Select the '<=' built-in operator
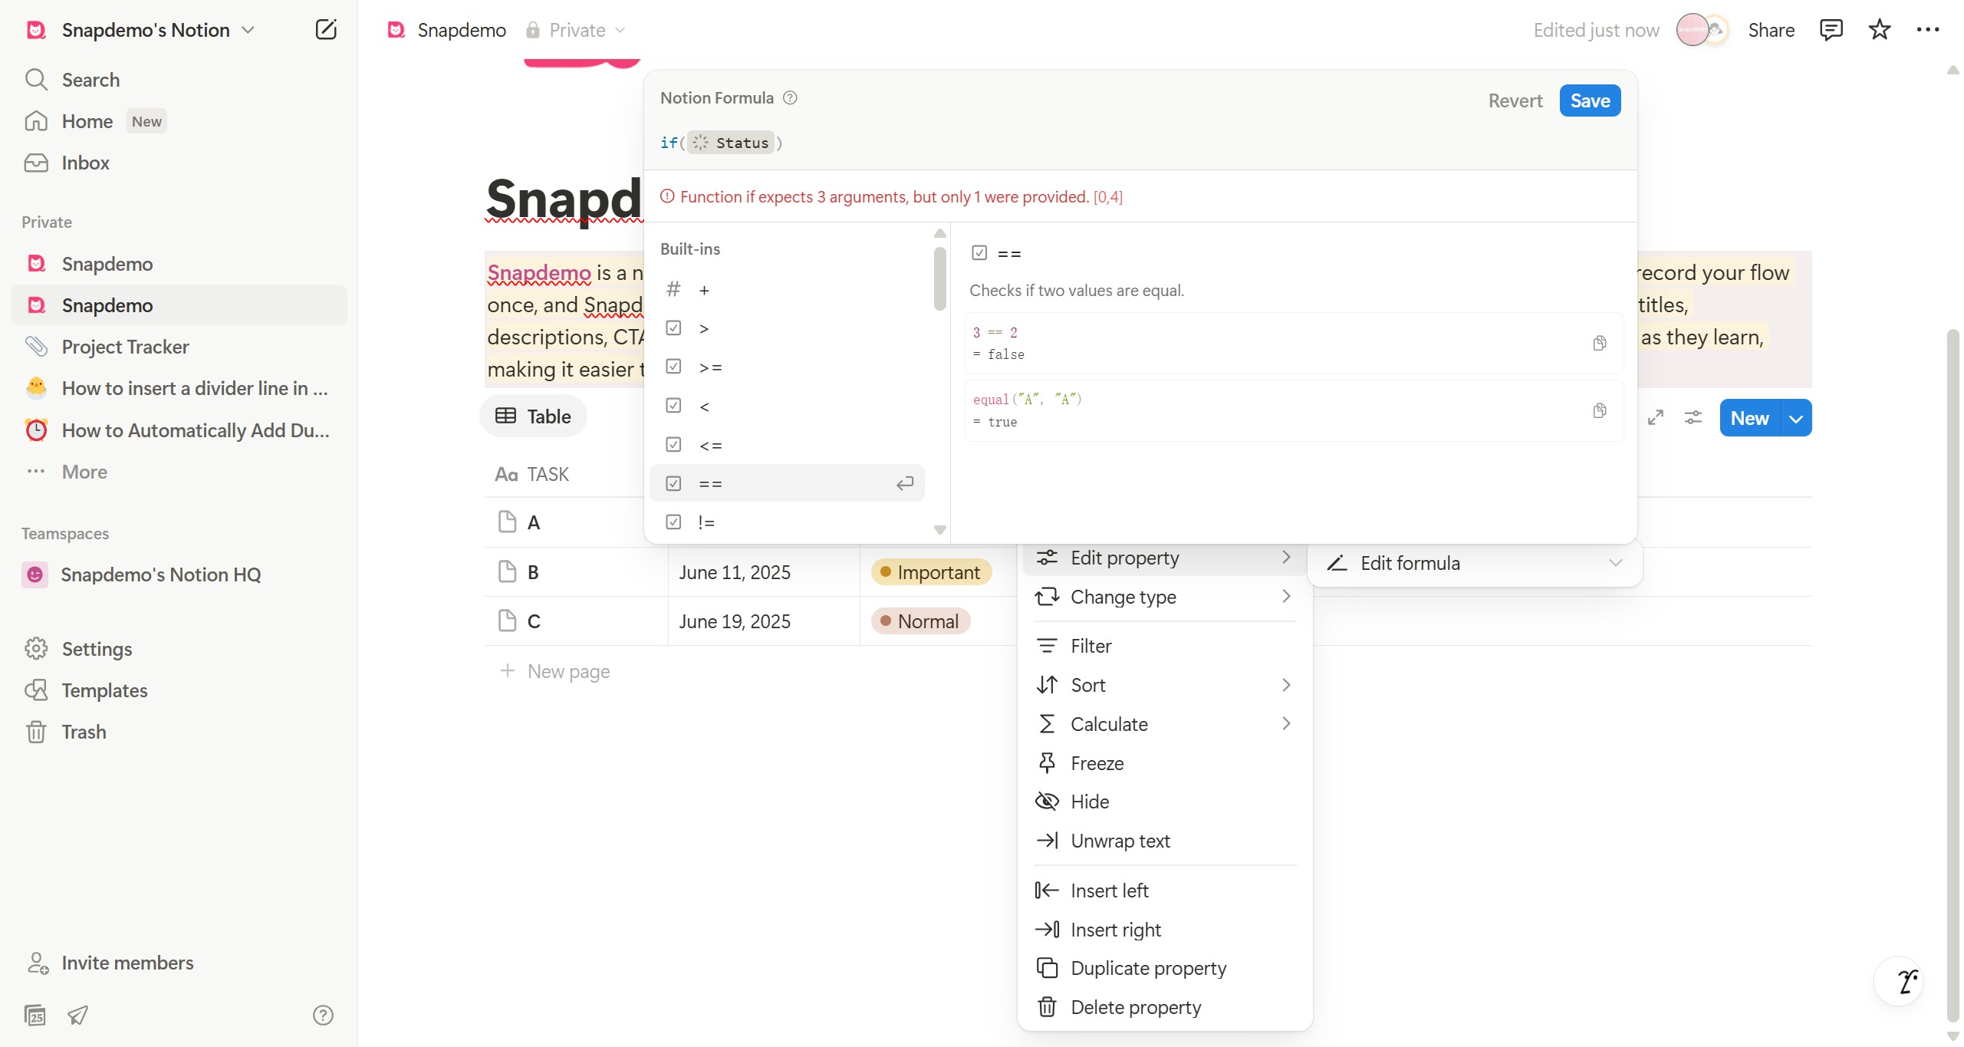1964x1047 pixels. [787, 445]
